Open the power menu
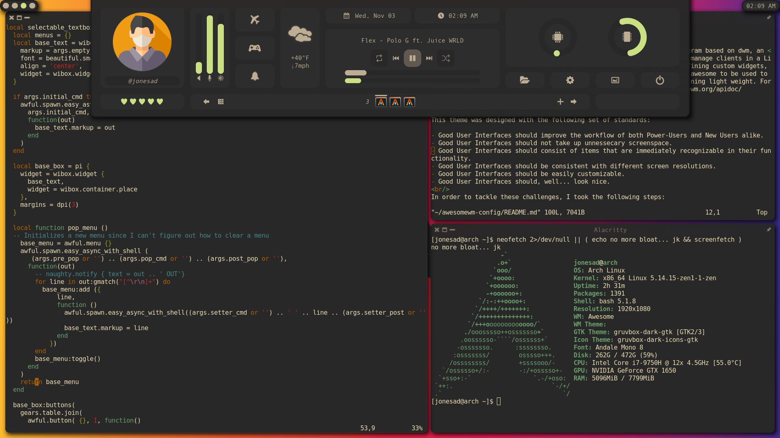The image size is (780, 438). click(660, 80)
